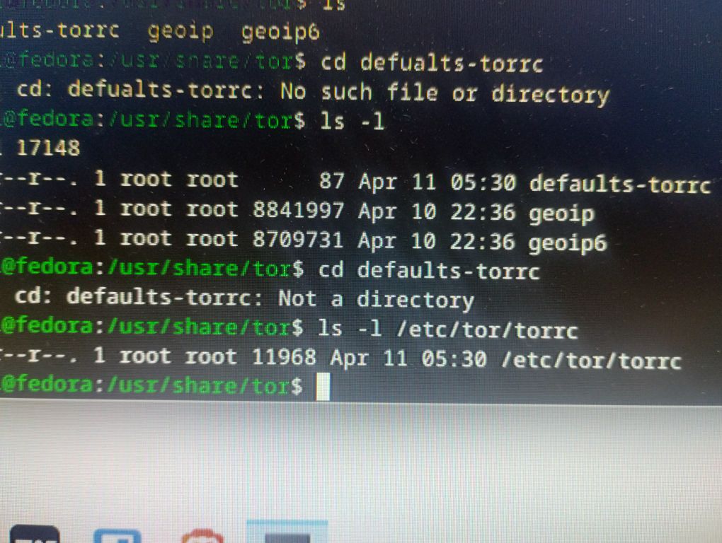Click the file size 8841997

coord(298,211)
